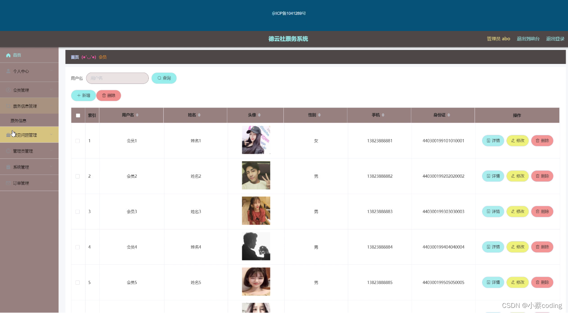Click the red 删除 button above table
The width and height of the screenshot is (568, 313).
[x=109, y=95]
